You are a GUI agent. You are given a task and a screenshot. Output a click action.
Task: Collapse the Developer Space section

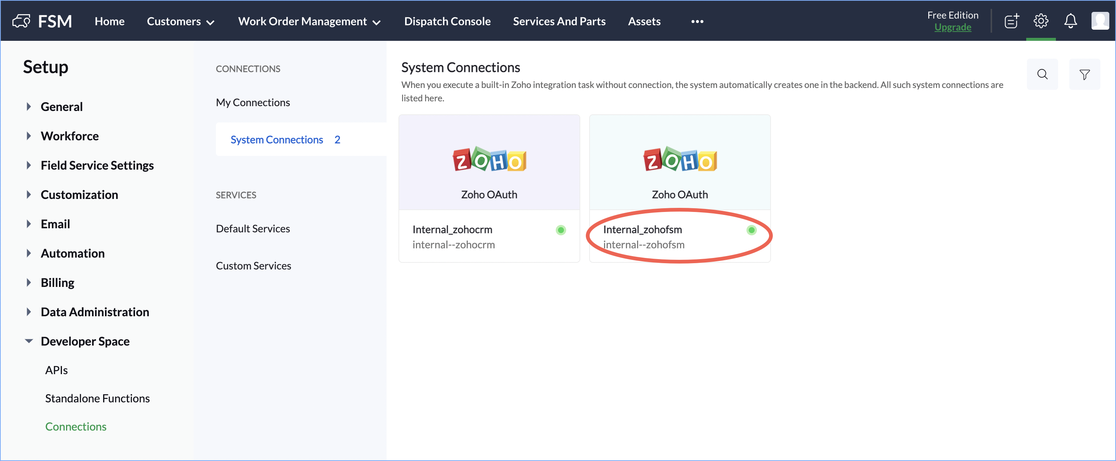29,341
